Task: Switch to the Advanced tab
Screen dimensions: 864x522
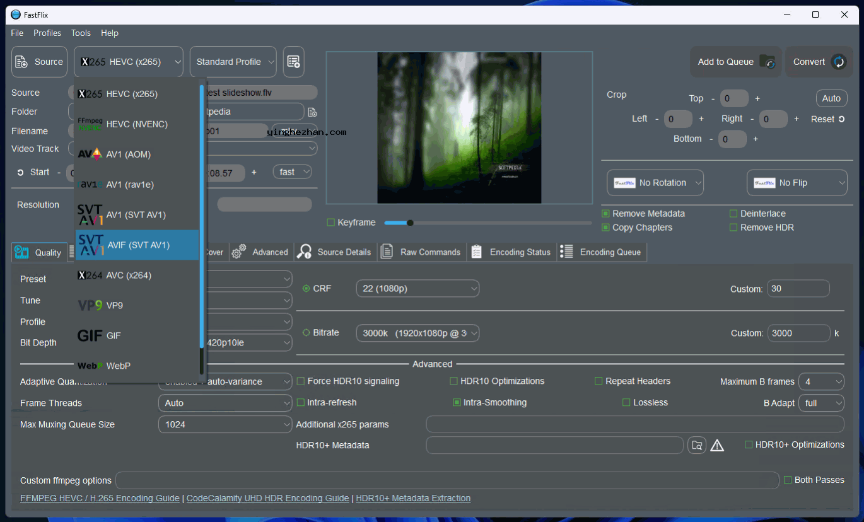Action: pos(260,252)
